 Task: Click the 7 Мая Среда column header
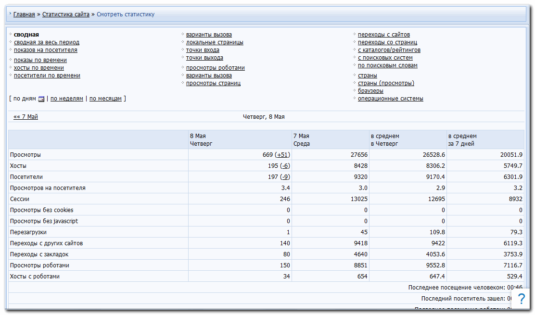coord(330,140)
